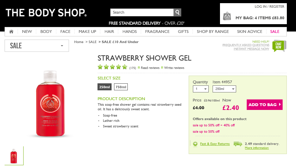Select the 750ml size option
The image size is (296, 167).
click(121, 87)
